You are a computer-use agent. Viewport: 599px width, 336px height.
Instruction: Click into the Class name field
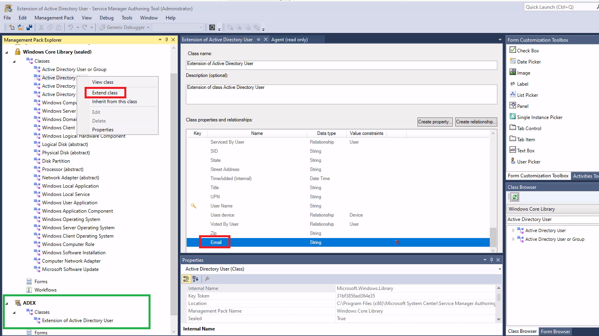click(x=342, y=65)
